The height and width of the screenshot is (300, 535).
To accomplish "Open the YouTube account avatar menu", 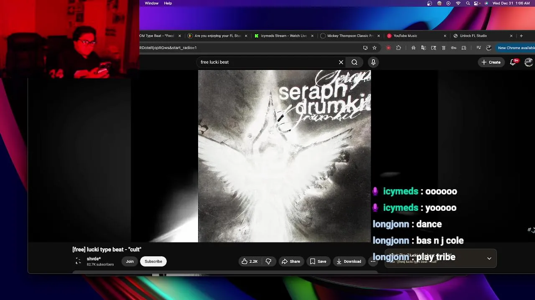I will pyautogui.click(x=529, y=62).
